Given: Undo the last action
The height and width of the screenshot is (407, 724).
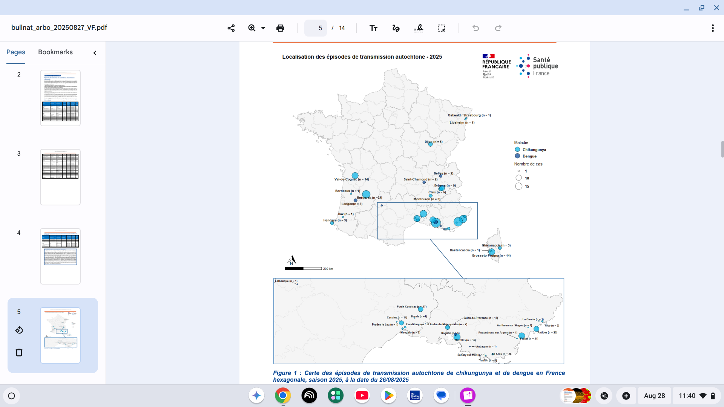Looking at the screenshot, I should point(476,28).
